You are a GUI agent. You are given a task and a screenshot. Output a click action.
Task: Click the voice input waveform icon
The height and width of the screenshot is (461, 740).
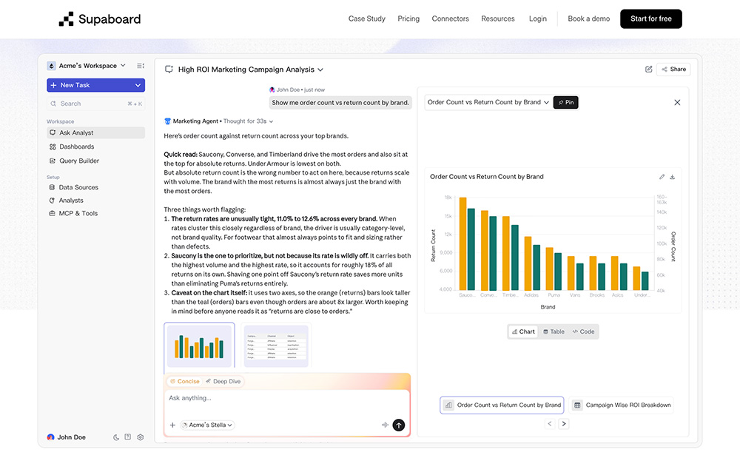(x=385, y=425)
